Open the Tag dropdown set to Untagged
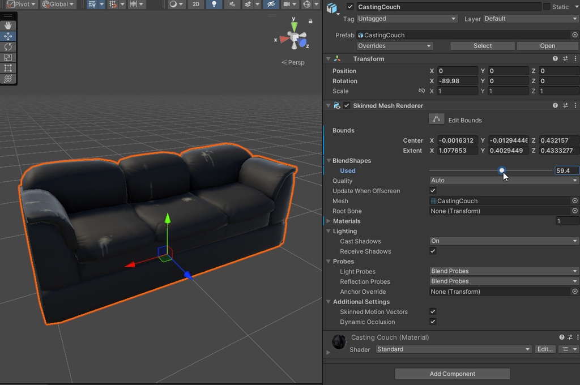This screenshot has width=580, height=385. click(x=406, y=19)
